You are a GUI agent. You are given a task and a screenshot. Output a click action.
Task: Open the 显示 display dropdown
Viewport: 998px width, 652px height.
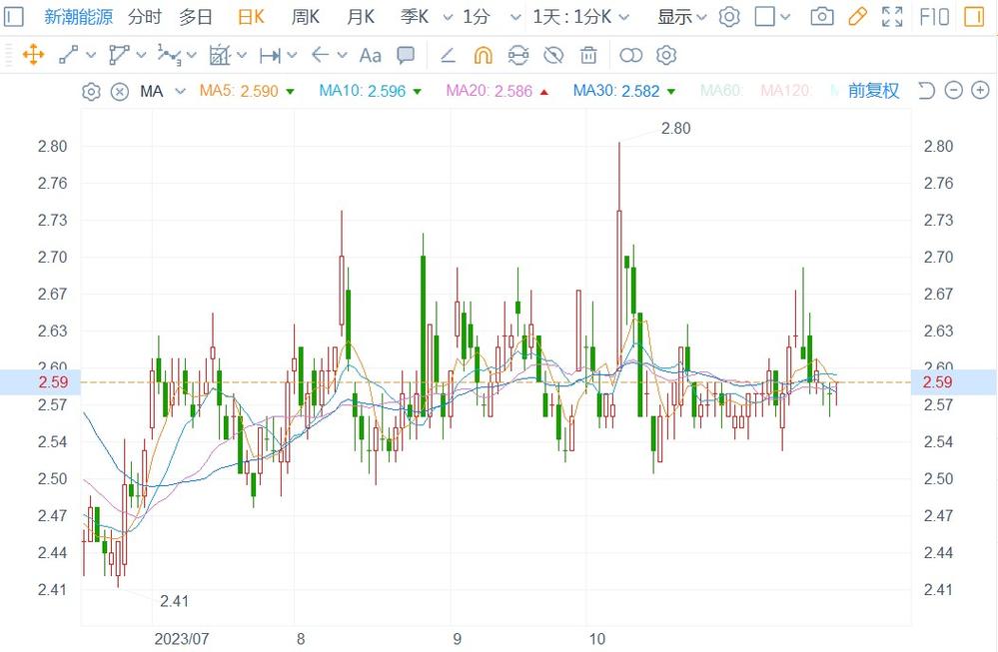click(681, 17)
